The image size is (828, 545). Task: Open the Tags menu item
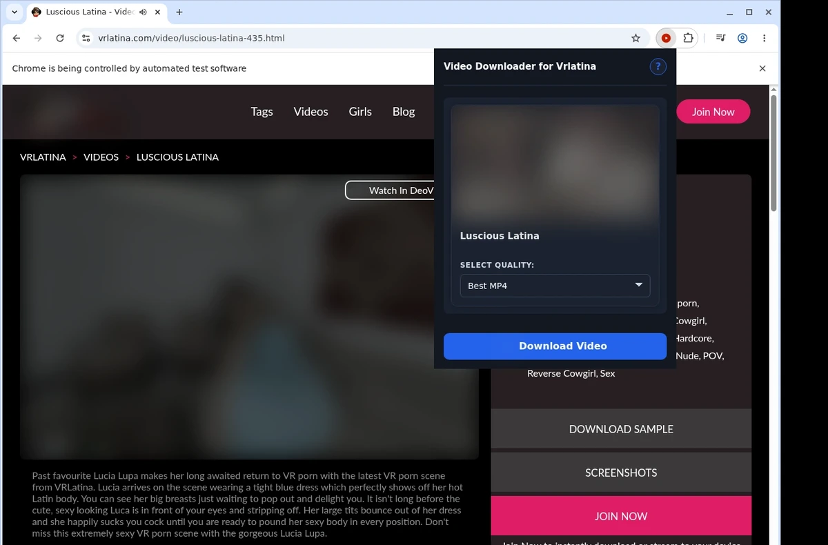click(x=262, y=112)
